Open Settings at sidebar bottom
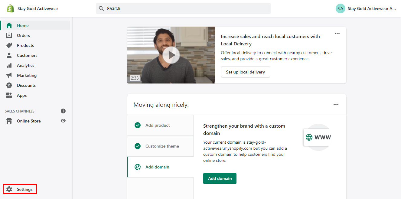Image resolution: width=401 pixels, height=199 pixels. [x=20, y=189]
